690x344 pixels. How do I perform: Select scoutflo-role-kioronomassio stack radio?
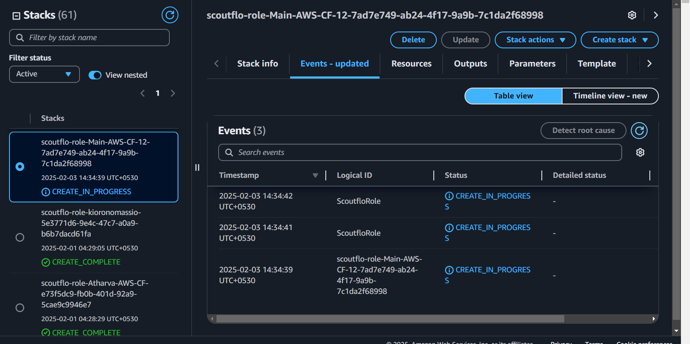(20, 237)
